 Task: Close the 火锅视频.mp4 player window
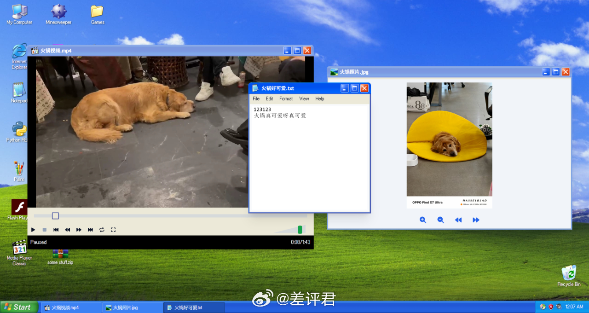tap(307, 51)
